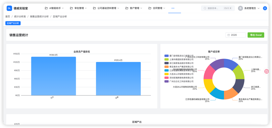The width and height of the screenshot is (272, 128).
Task: Click the 销售运营统计 heading
Action: (19, 35)
